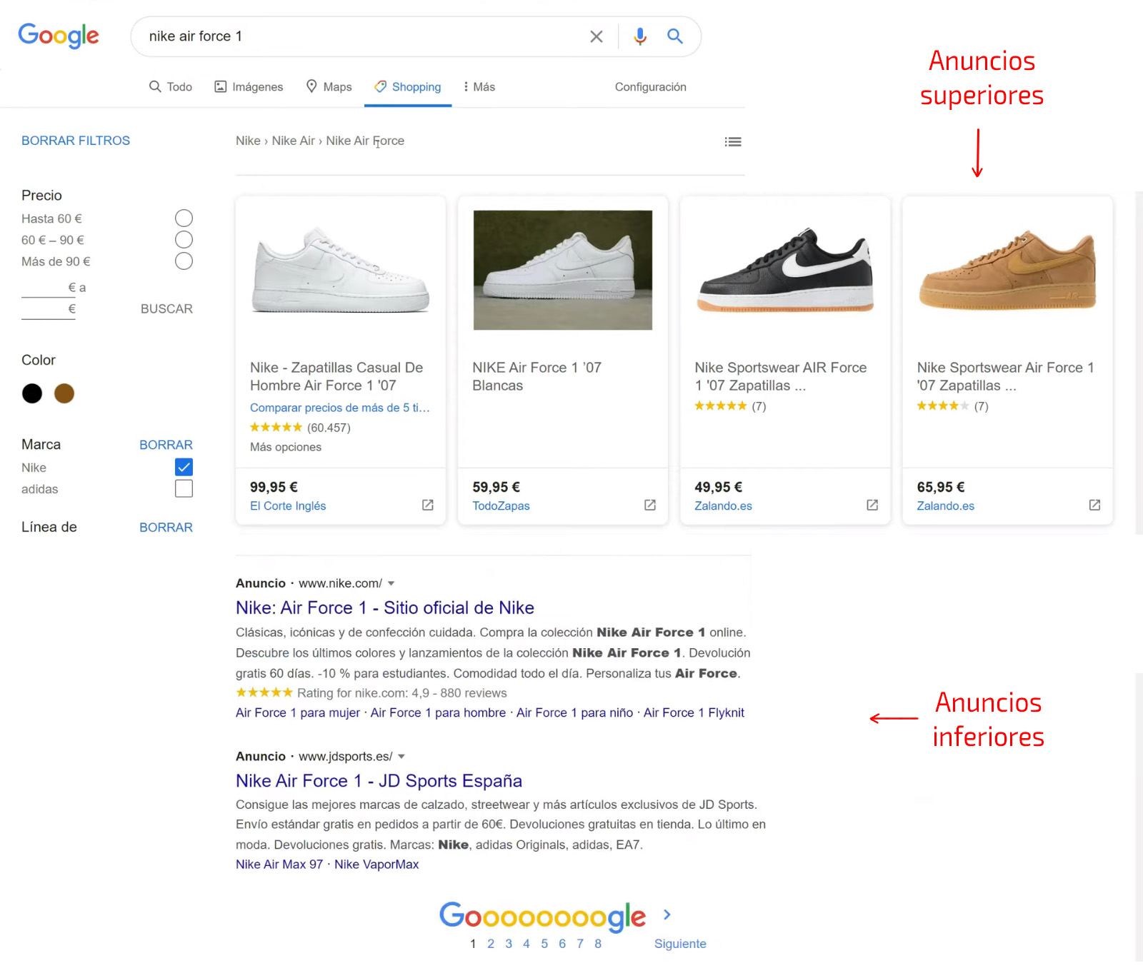The image size is (1143, 968).
Task: Open 'Comparar precios de más de 5 ti…' link
Action: (340, 408)
